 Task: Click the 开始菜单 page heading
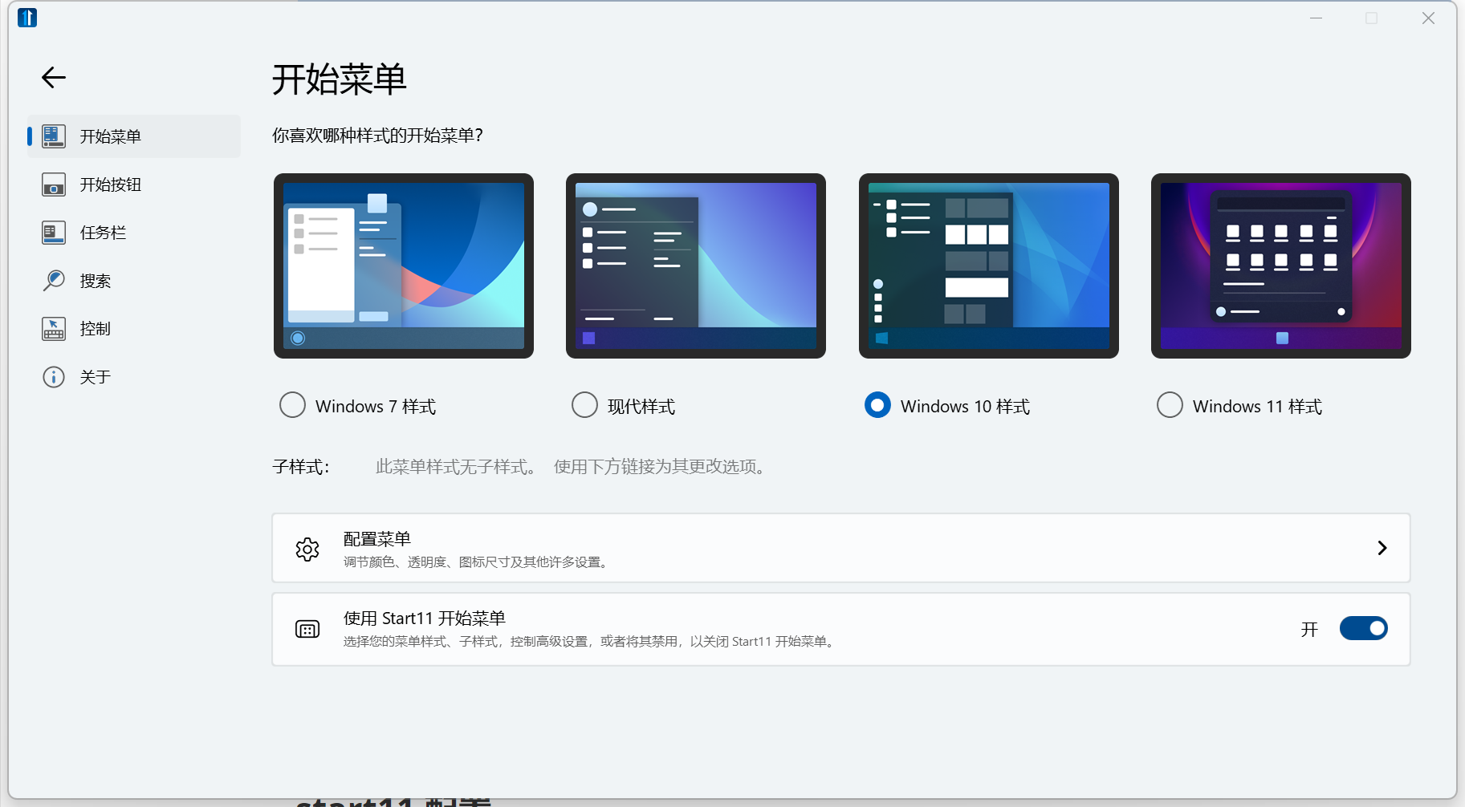coord(339,79)
